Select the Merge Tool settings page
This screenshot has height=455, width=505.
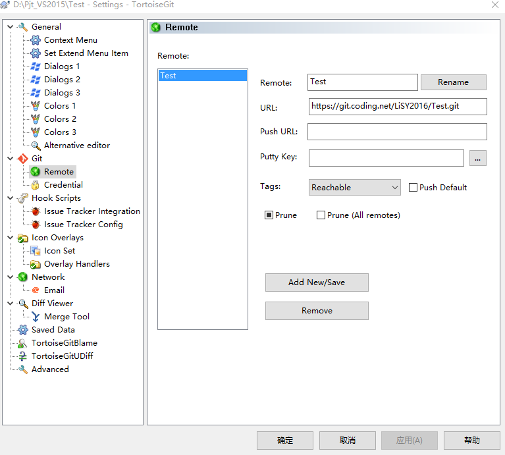click(x=66, y=317)
